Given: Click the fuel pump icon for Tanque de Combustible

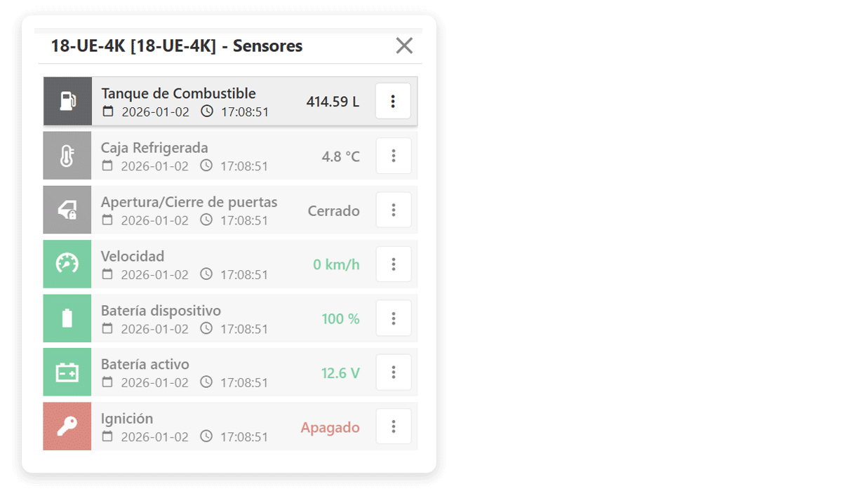Looking at the screenshot, I should point(67,101).
